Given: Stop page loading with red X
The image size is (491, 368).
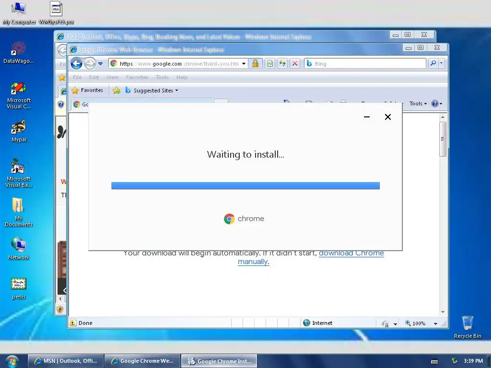Looking at the screenshot, I should tap(295, 63).
